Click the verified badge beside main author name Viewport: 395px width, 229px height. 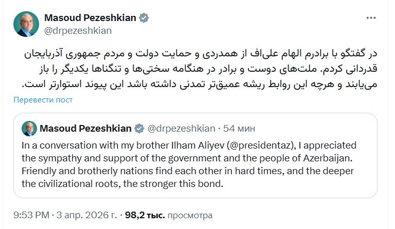(x=145, y=18)
